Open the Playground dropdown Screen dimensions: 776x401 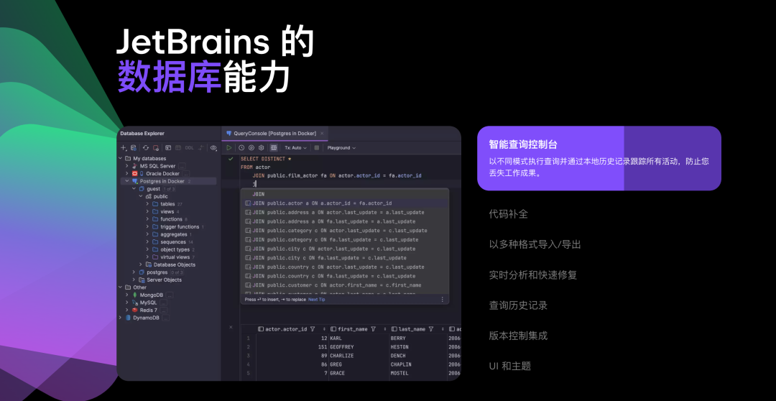(341, 147)
